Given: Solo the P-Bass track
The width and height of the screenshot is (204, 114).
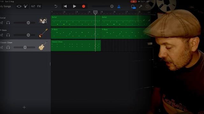Looking at the screenshot, I should (8, 35).
